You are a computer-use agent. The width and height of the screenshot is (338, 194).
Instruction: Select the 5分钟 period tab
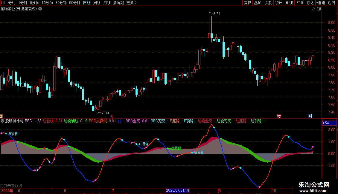(34, 3)
